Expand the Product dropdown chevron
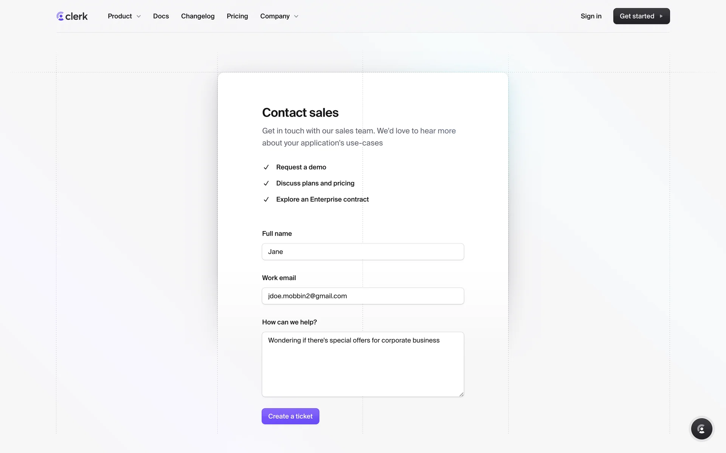The width and height of the screenshot is (726, 453). (x=139, y=17)
